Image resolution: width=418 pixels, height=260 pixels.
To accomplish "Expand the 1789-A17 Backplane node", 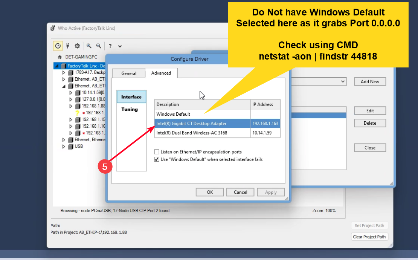I will pyautogui.click(x=64, y=72).
